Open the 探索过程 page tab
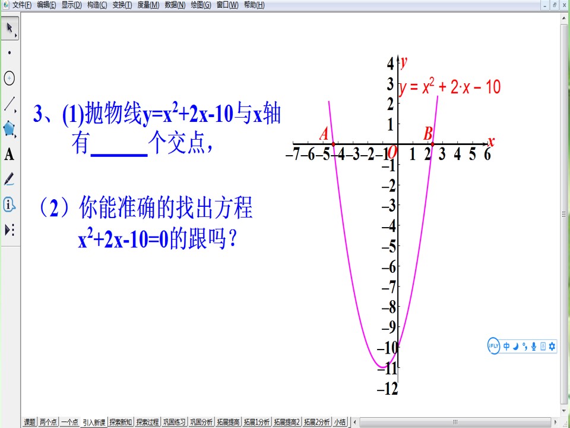 coord(148,422)
